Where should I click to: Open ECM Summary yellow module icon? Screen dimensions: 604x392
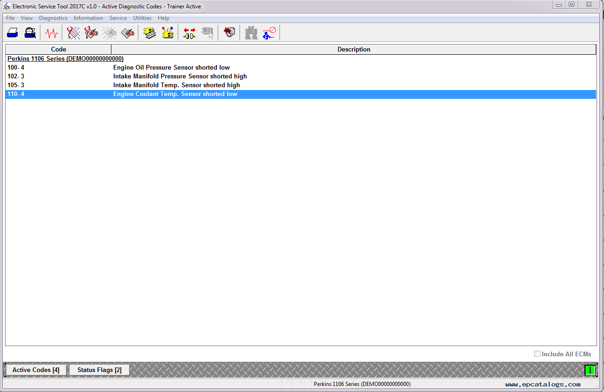click(x=149, y=33)
